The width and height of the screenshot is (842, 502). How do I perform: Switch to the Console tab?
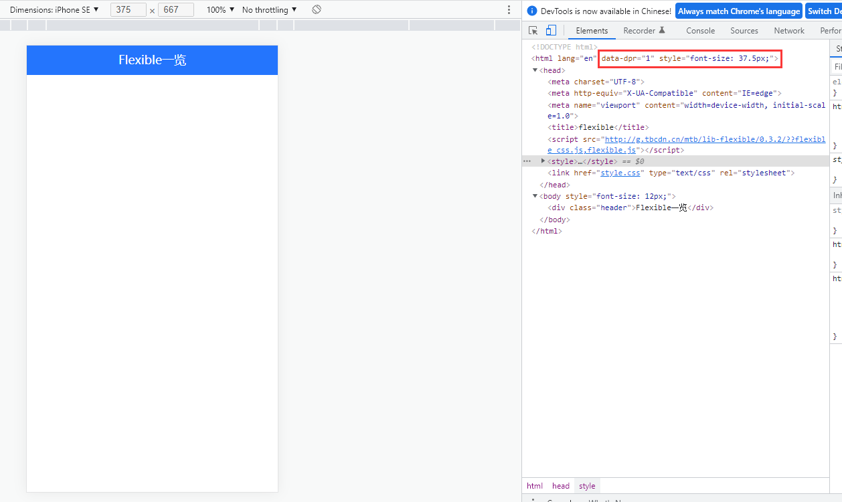pos(700,30)
